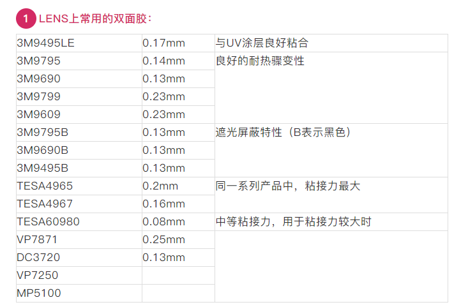Select the 3M9795 product cell
461x307 pixels.
[x=79, y=61]
